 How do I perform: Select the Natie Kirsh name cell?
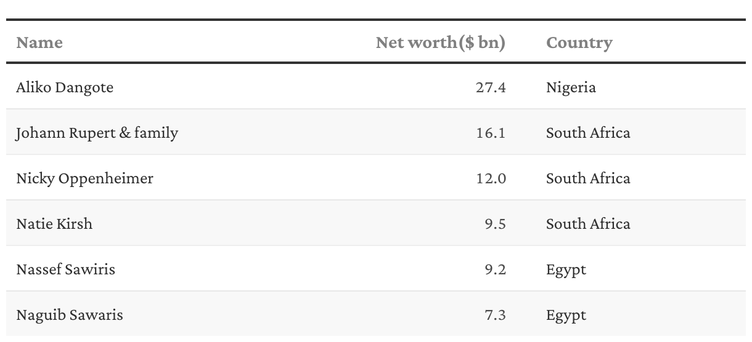pos(54,224)
